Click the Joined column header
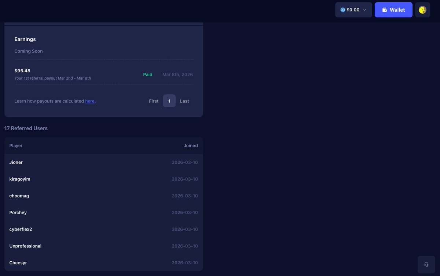Viewport: 440px width, 276px height. tap(191, 146)
